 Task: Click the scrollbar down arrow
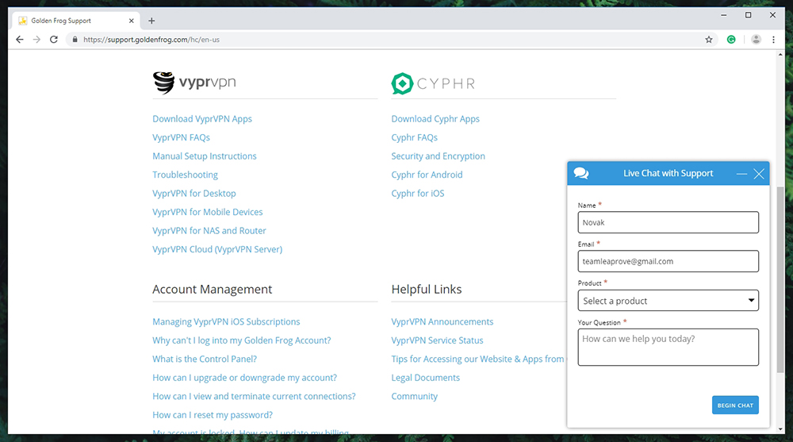[780, 429]
